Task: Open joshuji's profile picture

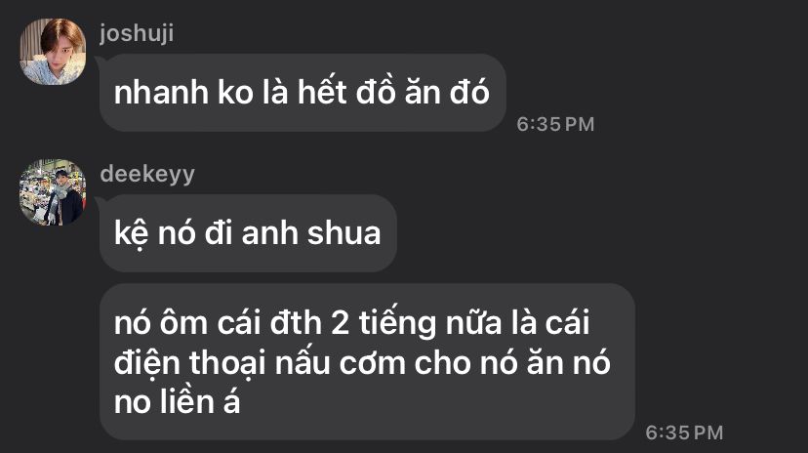Action: (x=53, y=51)
